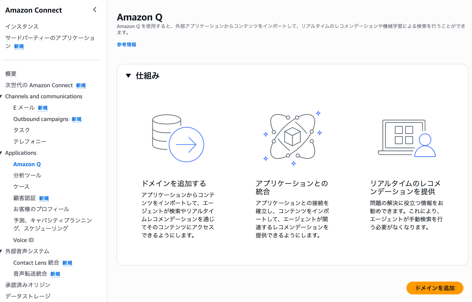Click 新規 badge next to E メール
Image resolution: width=472 pixels, height=302 pixels.
click(43, 108)
